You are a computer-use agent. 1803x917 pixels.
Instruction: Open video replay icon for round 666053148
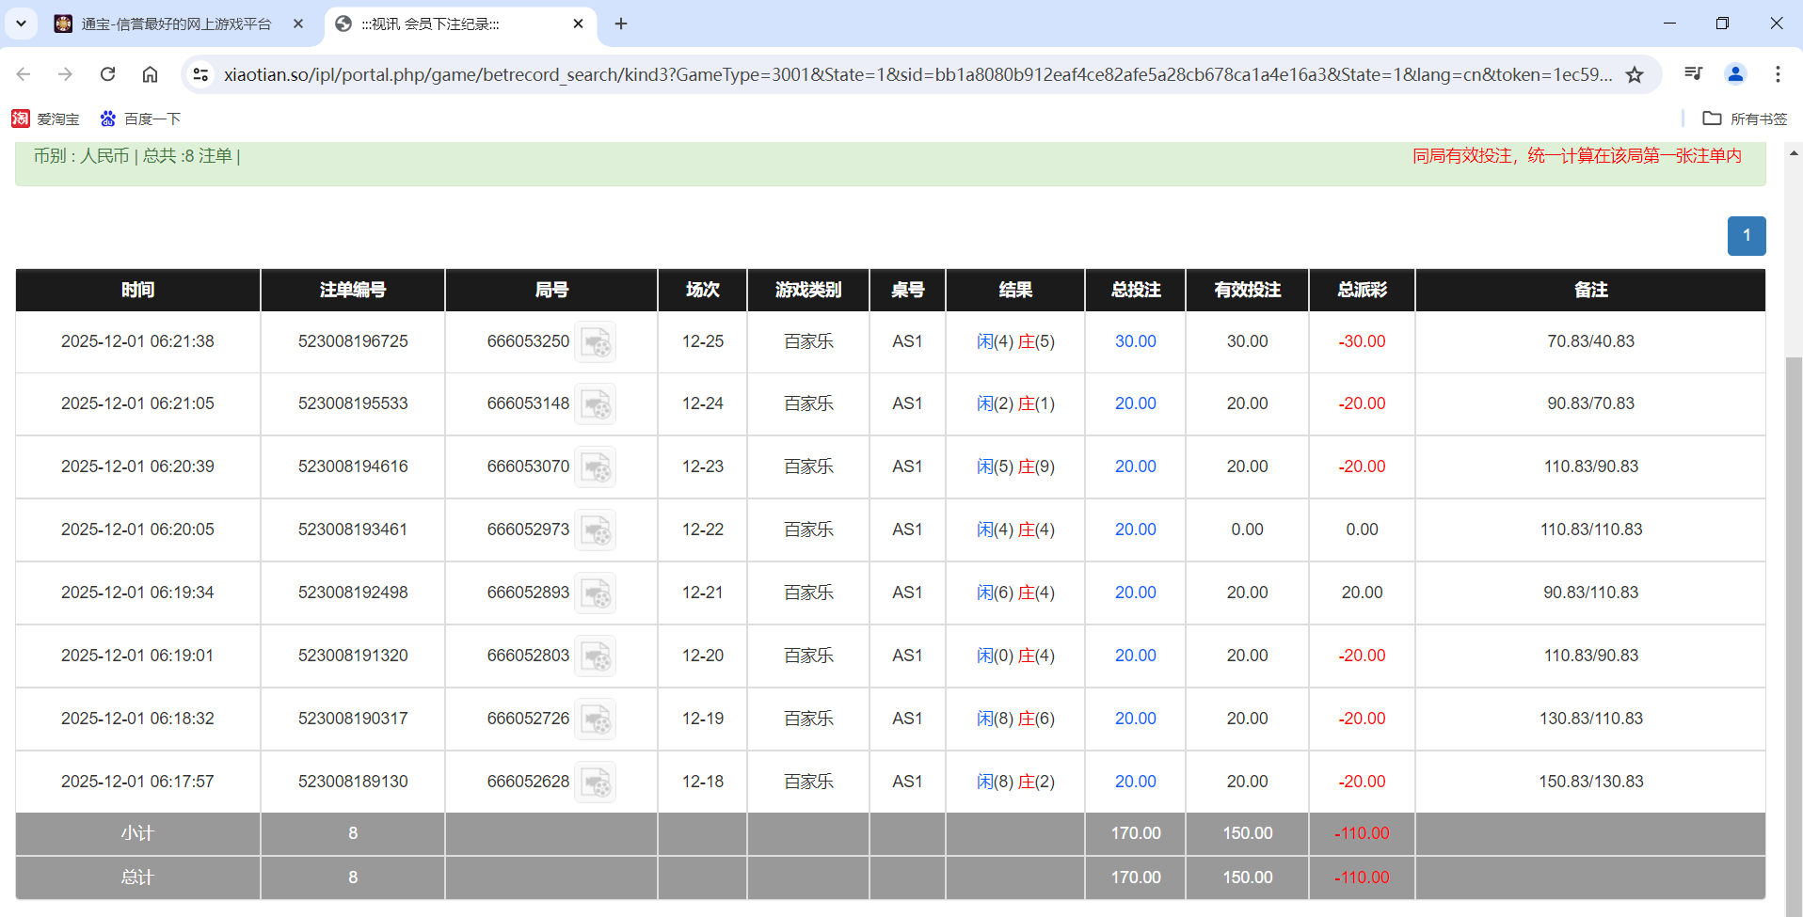tap(596, 404)
